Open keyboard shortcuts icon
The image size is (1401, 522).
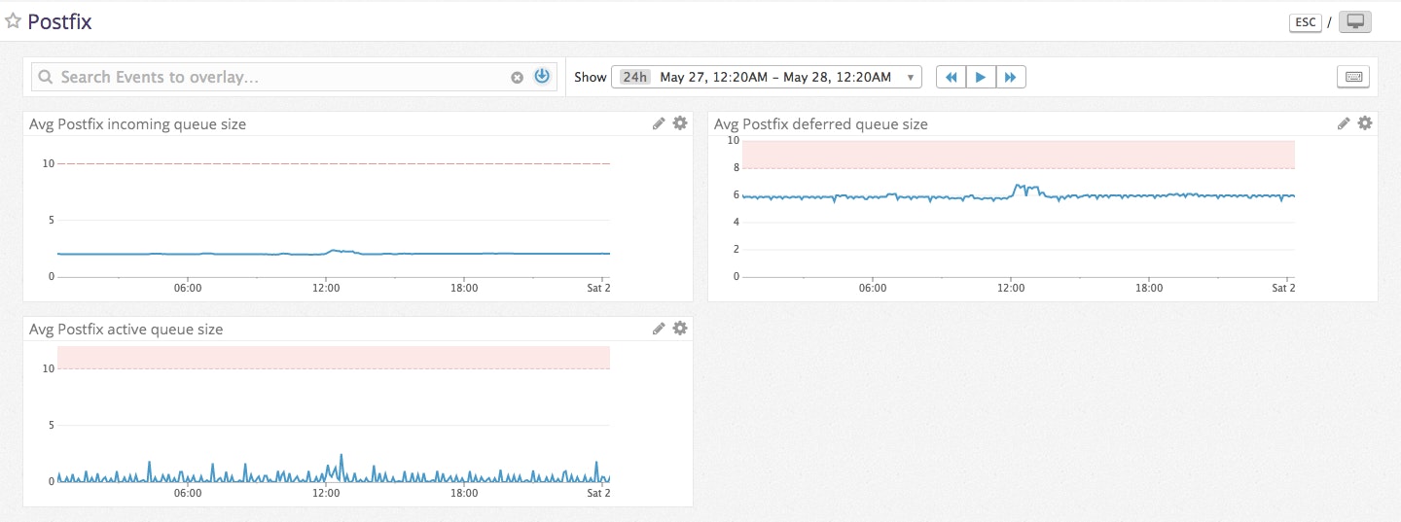click(x=1353, y=77)
